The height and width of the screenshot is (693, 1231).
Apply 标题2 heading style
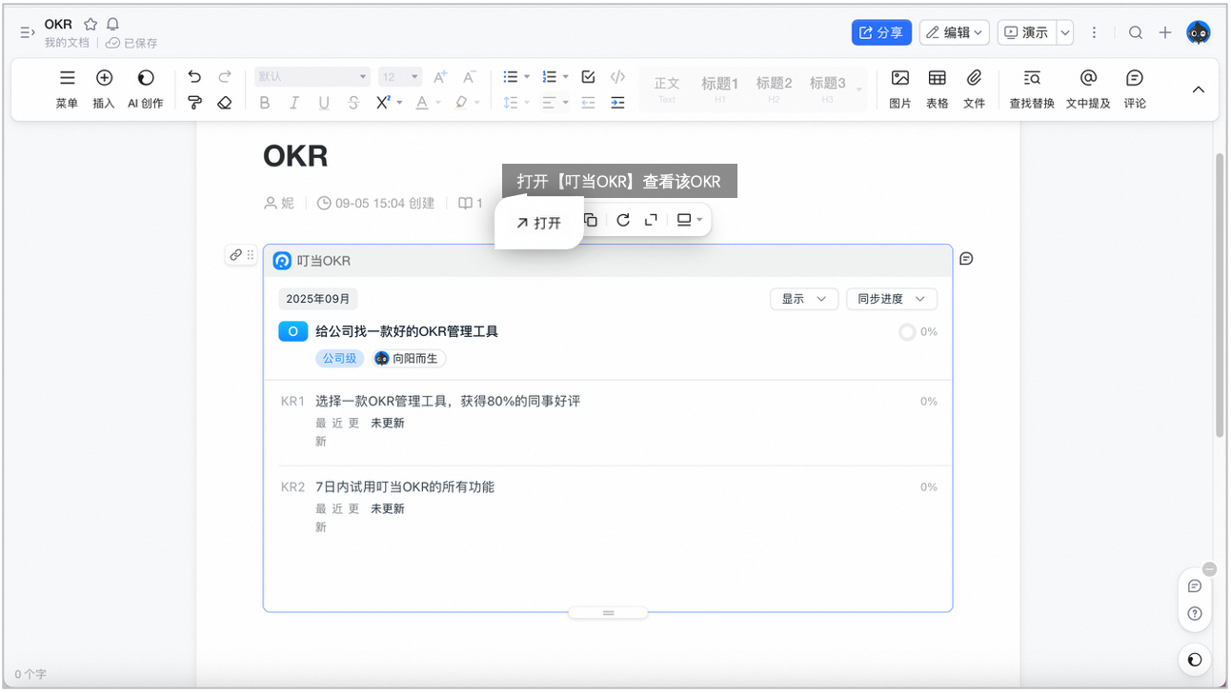tap(775, 89)
